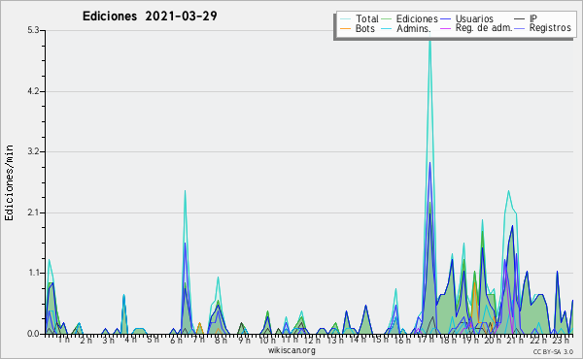
Task: Click the 4.2 y-axis value
Action: pyautogui.click(x=33, y=91)
